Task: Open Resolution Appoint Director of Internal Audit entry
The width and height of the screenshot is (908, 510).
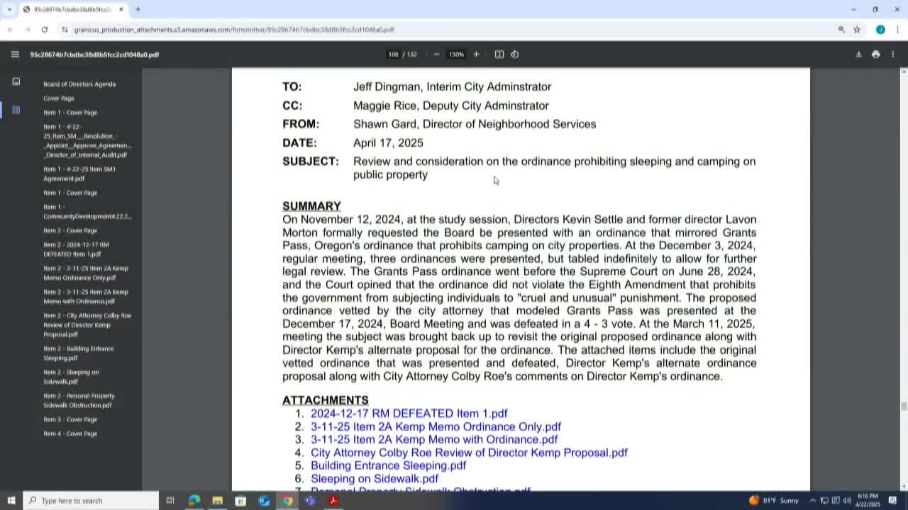Action: click(x=87, y=141)
